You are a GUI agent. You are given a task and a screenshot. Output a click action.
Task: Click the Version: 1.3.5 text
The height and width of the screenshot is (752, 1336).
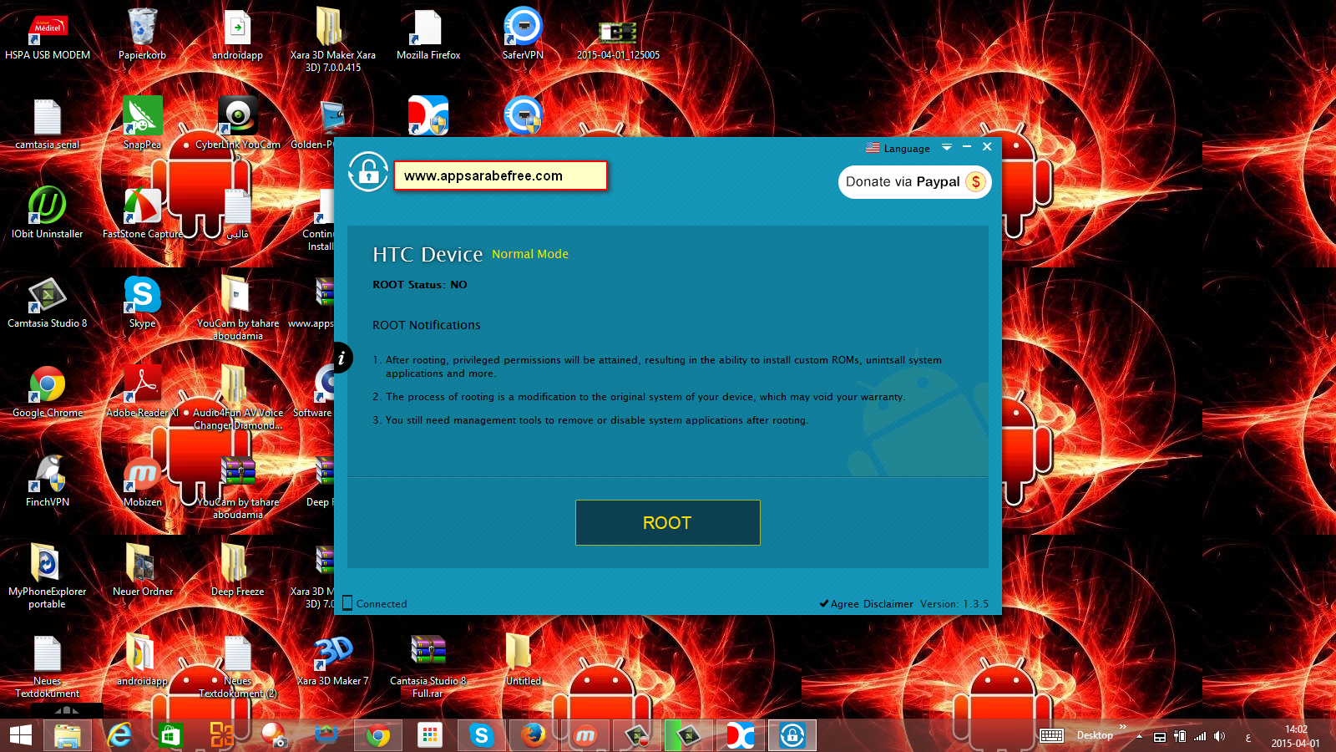(x=954, y=603)
